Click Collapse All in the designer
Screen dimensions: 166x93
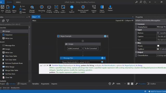(x=129, y=21)
